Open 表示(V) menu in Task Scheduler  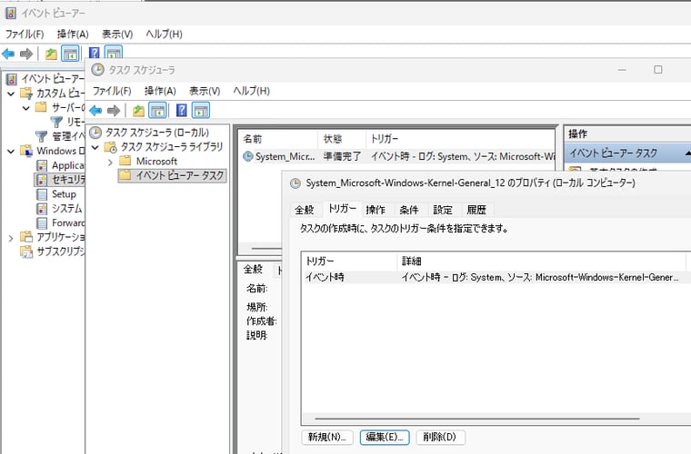click(x=205, y=91)
